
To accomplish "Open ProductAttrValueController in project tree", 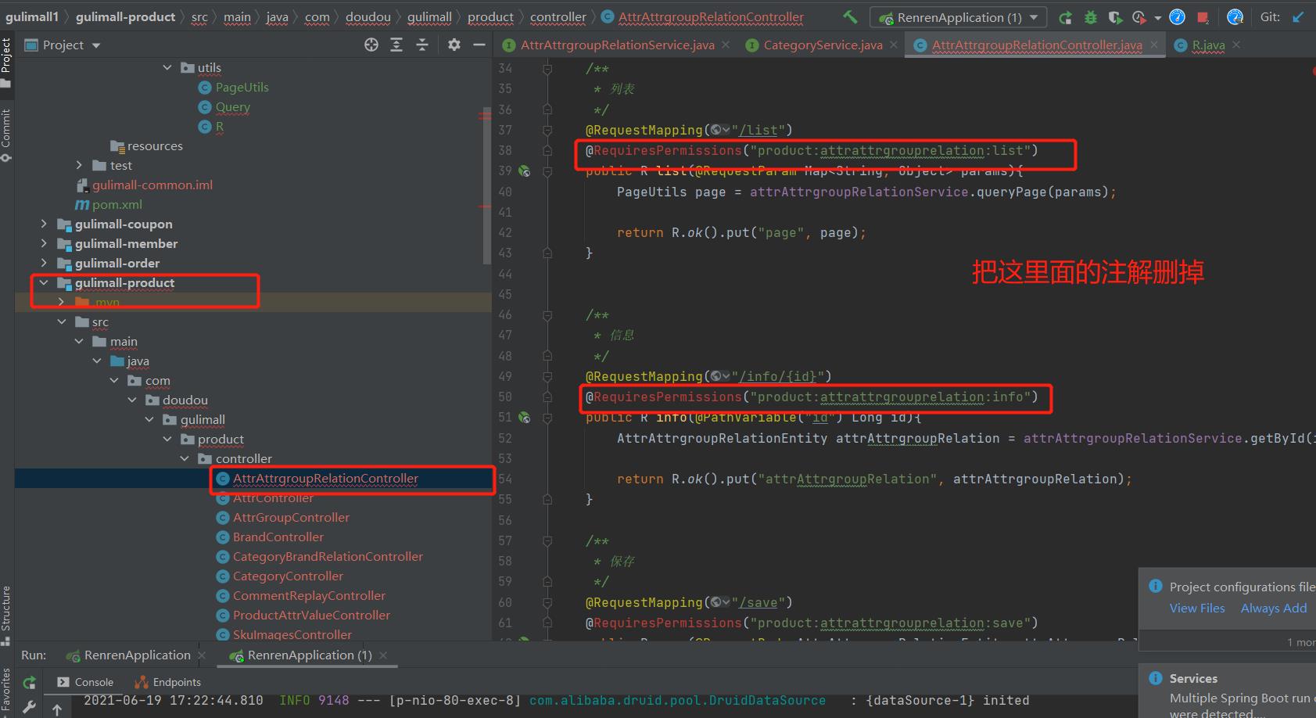I will pos(311,616).
